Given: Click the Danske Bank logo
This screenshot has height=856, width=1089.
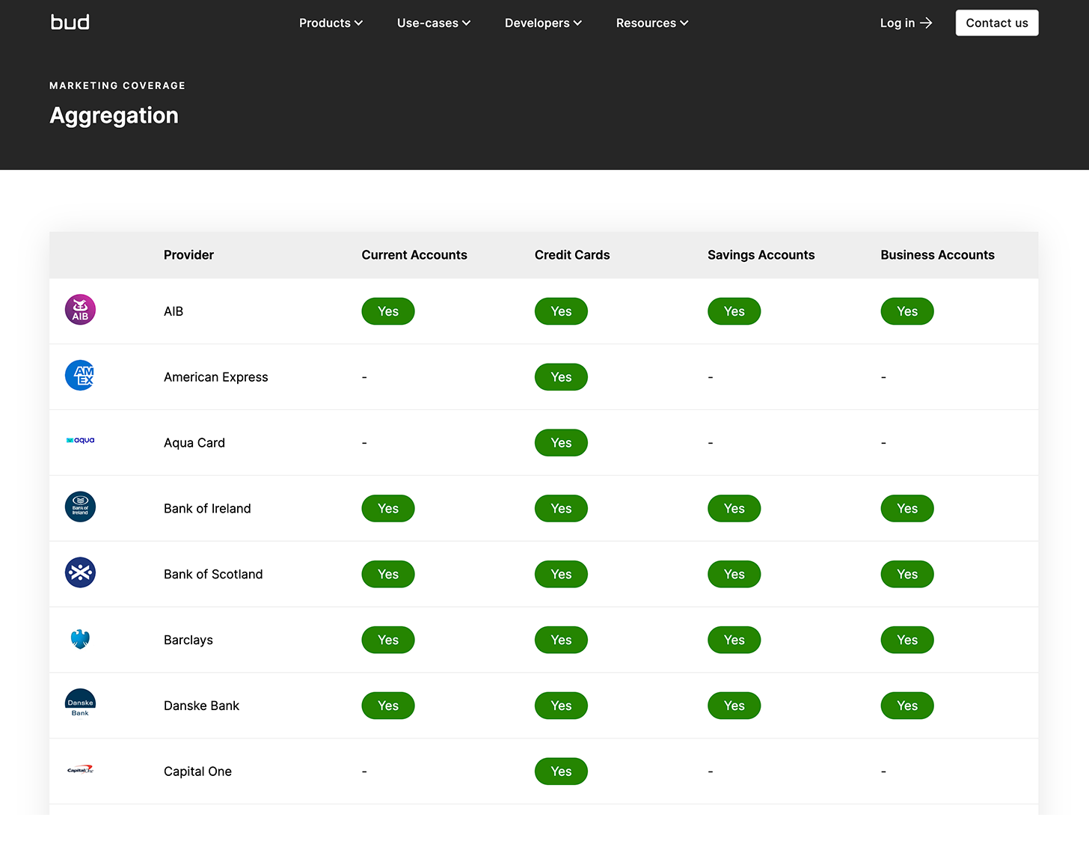Looking at the screenshot, I should pyautogui.click(x=80, y=703).
